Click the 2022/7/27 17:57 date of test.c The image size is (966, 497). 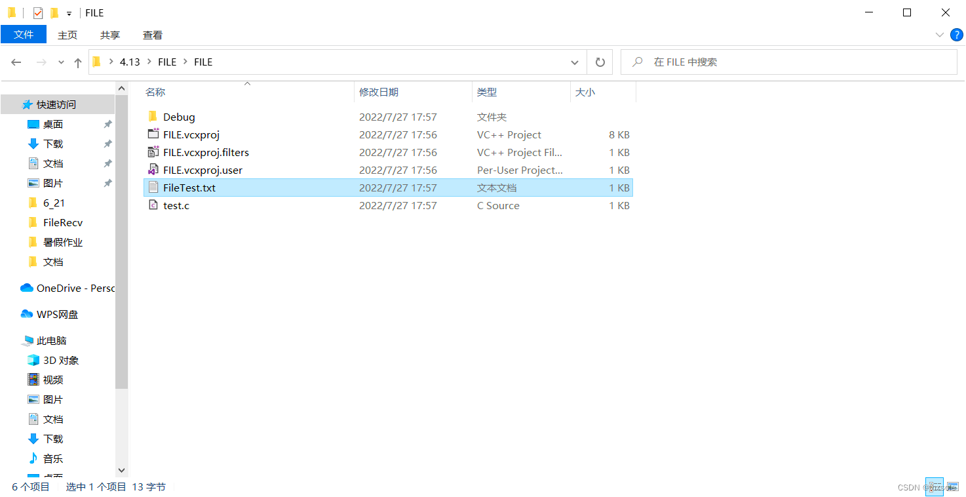coord(398,205)
